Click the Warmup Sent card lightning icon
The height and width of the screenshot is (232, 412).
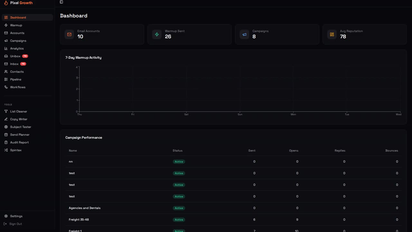pyautogui.click(x=157, y=34)
